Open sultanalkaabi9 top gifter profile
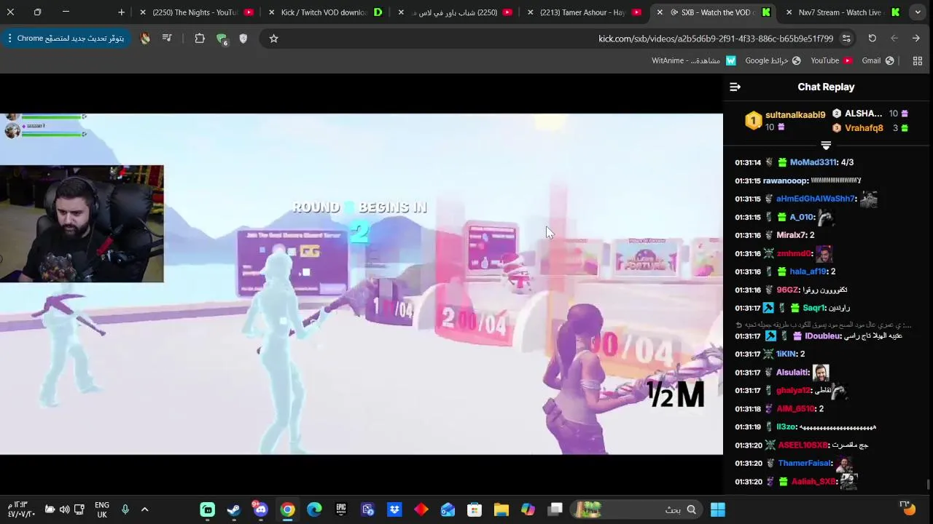This screenshot has height=524, width=933. tap(795, 115)
